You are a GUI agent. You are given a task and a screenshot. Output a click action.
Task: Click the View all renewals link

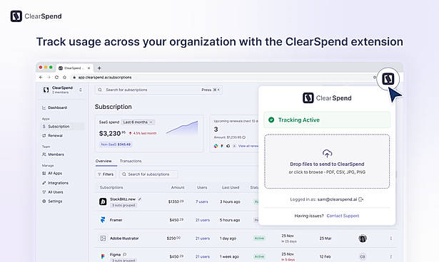[248, 146]
